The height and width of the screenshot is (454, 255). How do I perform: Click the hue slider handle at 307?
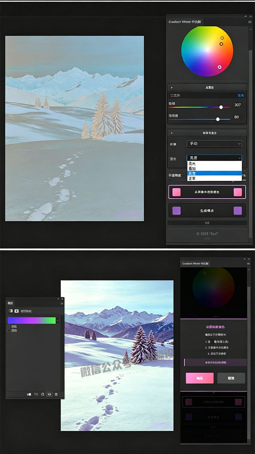point(221,107)
